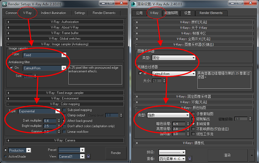The height and width of the screenshot is (163, 259).
Task: Open the 查看 dropdown showing 四元菜单 4 - C
Action: tap(172, 159)
